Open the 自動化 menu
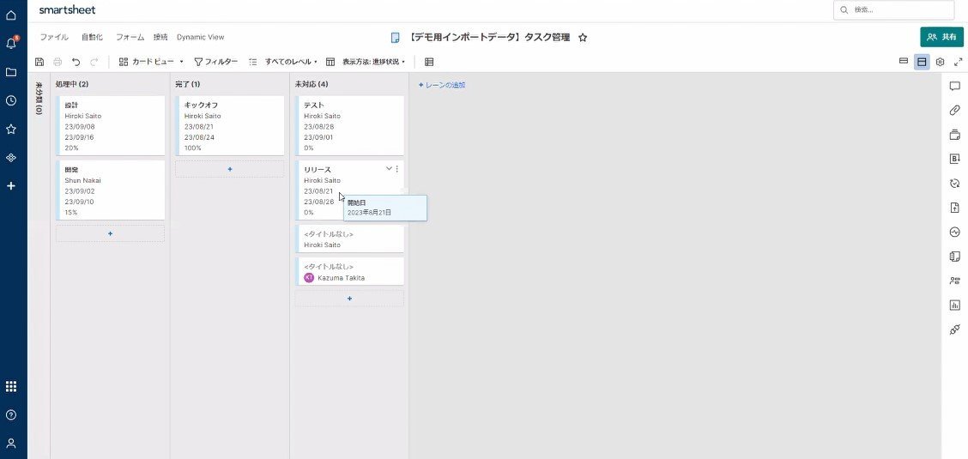The width and height of the screenshot is (968, 459). click(x=93, y=37)
